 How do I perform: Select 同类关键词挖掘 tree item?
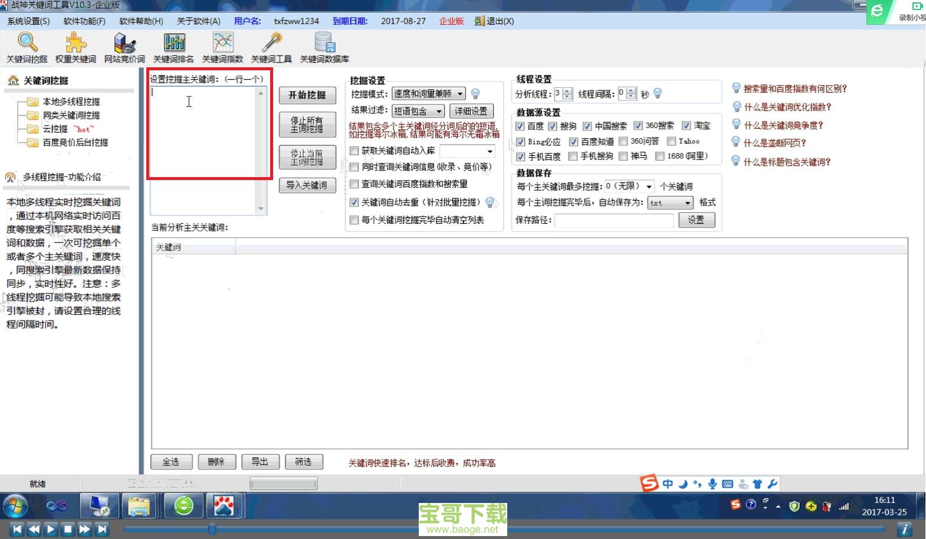[71, 115]
